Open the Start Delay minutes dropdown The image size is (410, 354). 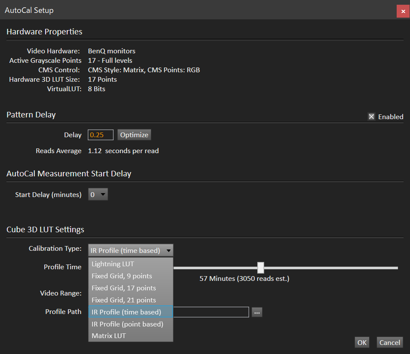[x=98, y=194]
